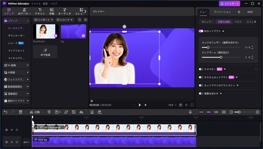This screenshot has width=263, height=149.
Task: Show more tabs with the toolbar arrow
Action: (85, 12)
